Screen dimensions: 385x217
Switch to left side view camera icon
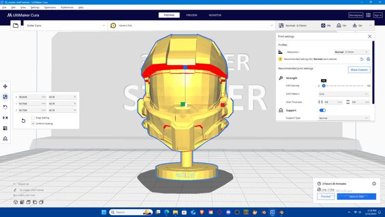click(35, 202)
